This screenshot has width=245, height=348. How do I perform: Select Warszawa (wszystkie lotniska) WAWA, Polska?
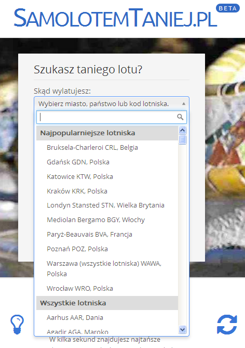tap(107, 268)
